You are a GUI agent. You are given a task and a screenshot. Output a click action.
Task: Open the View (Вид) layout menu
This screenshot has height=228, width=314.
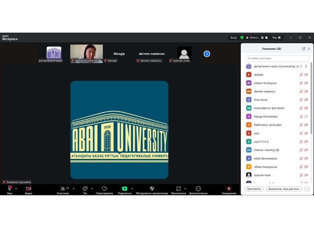[x=276, y=38]
